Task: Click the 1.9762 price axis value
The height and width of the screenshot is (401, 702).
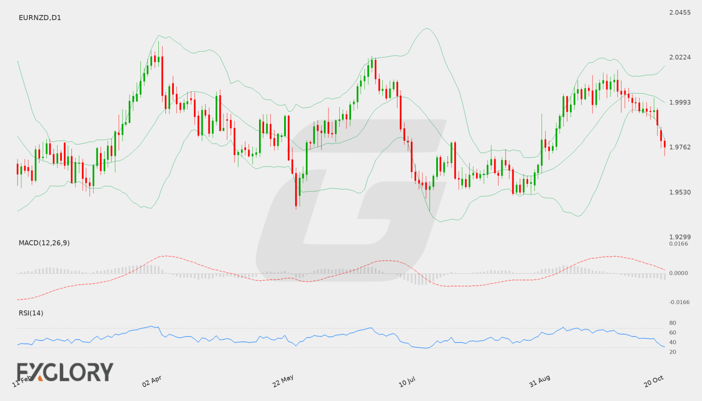Action: [680, 147]
